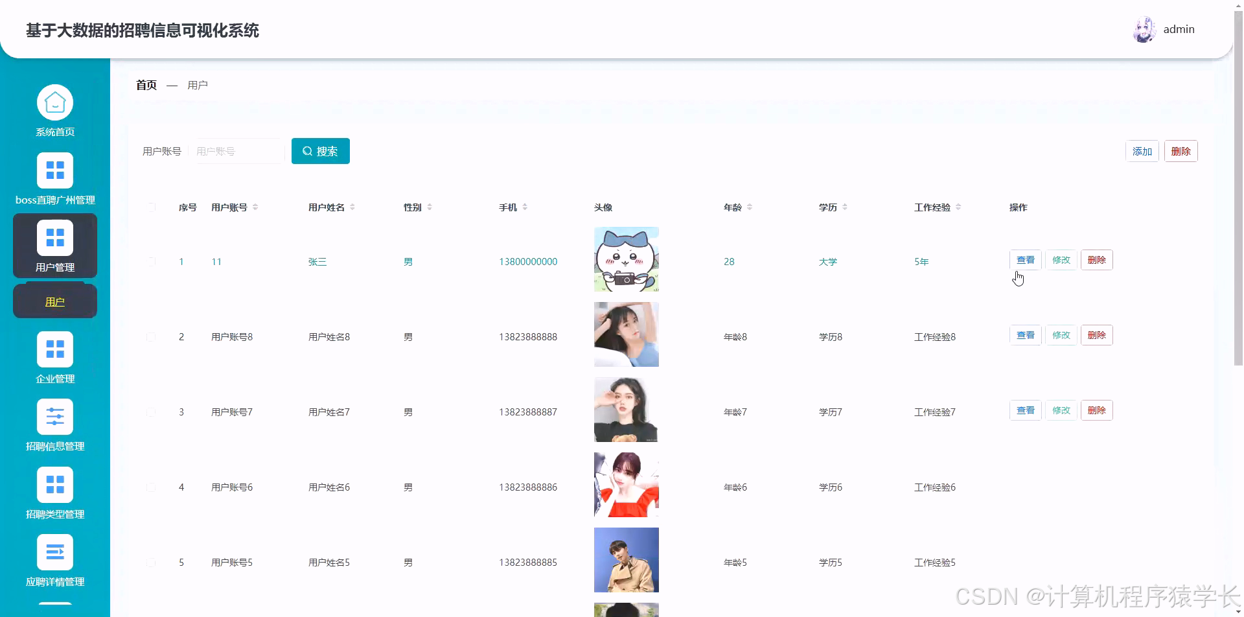The height and width of the screenshot is (617, 1244).
Task: Open the admin avatar in the top right
Action: click(x=1144, y=29)
